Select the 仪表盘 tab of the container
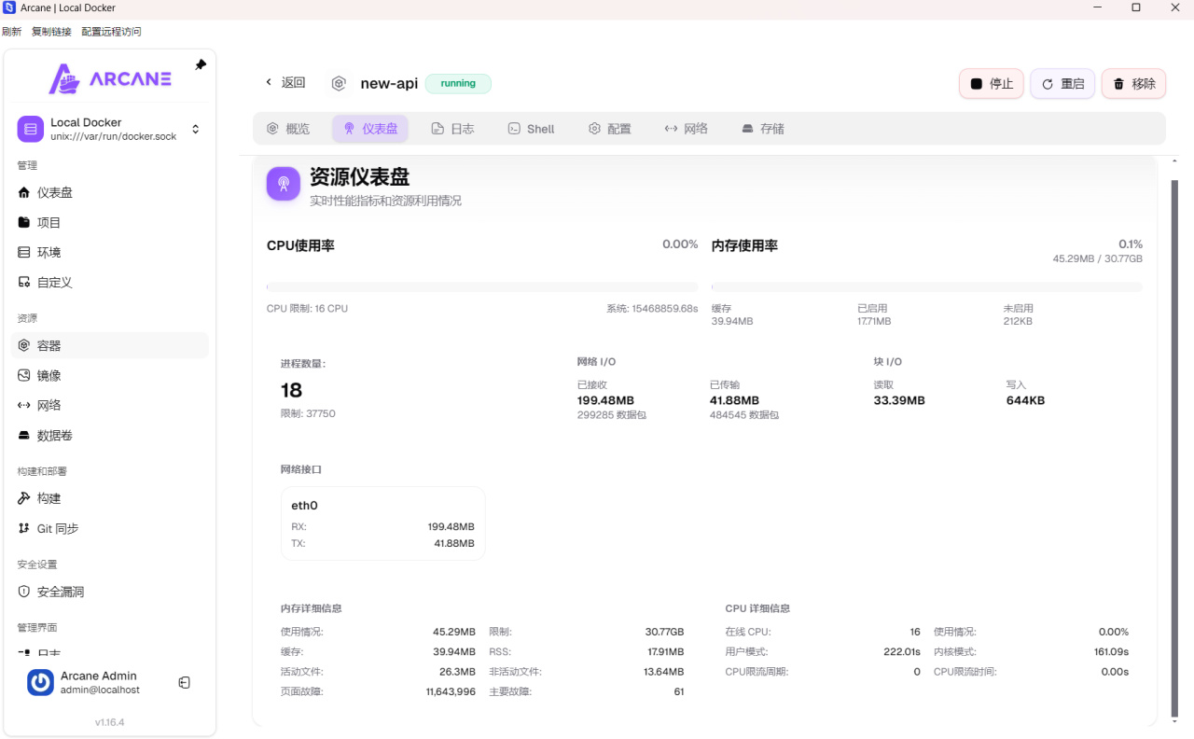1194x739 pixels. [x=370, y=129]
